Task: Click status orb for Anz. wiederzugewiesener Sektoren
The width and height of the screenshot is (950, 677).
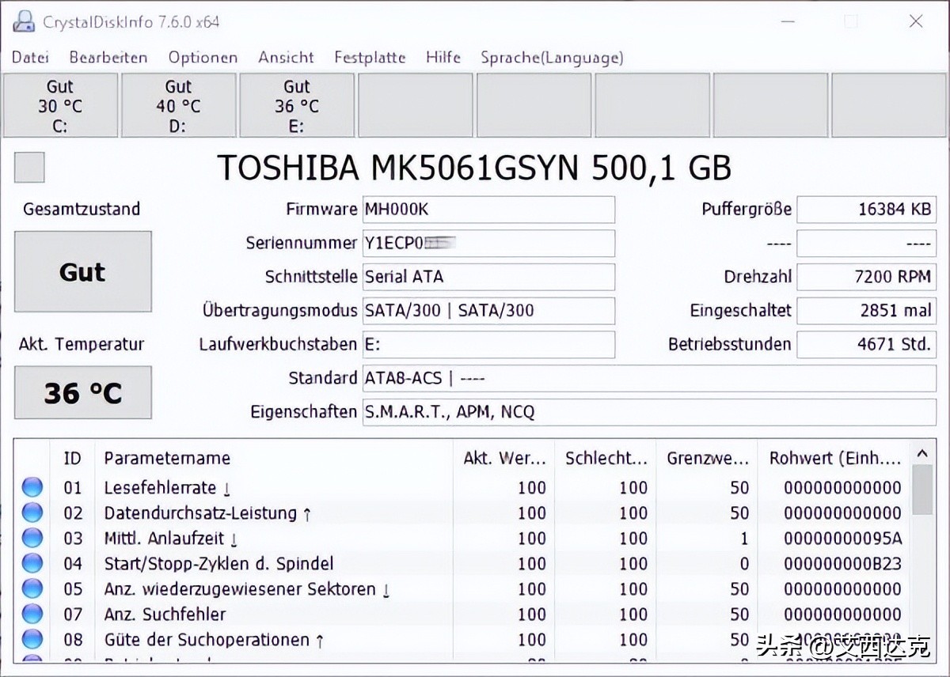Action: (32, 588)
